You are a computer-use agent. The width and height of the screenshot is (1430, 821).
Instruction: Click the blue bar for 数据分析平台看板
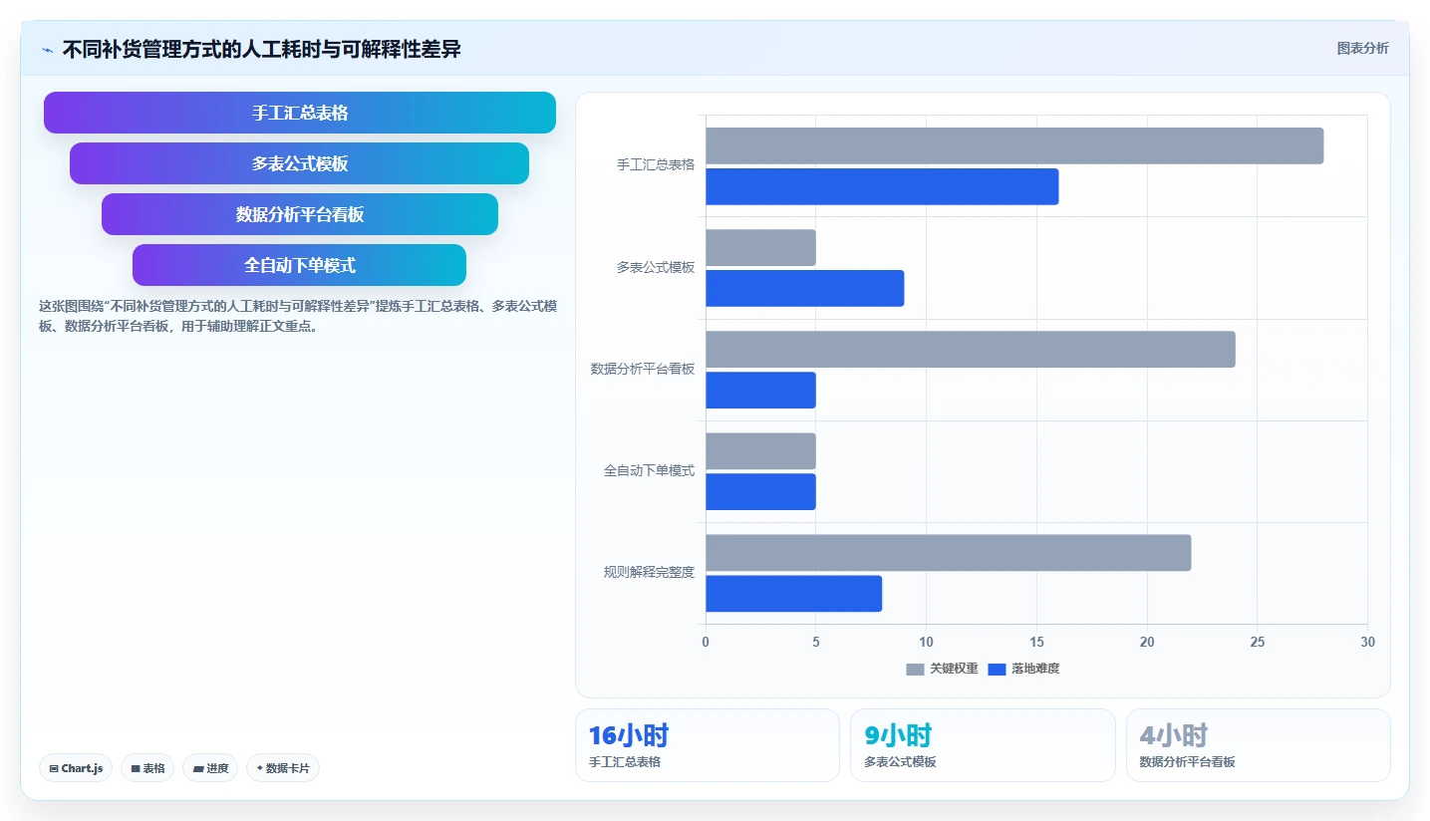coord(760,390)
